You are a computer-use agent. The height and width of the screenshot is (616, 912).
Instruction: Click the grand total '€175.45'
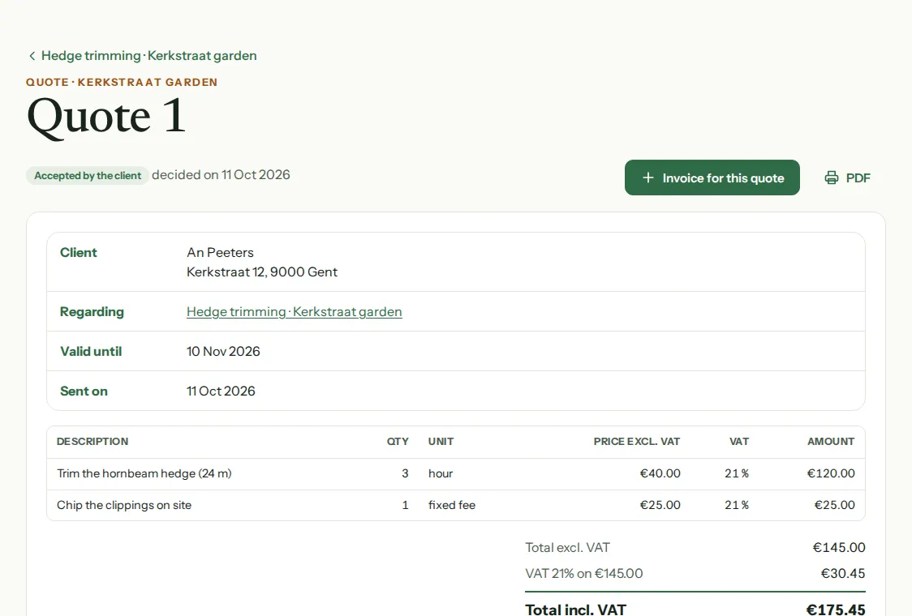[x=836, y=609]
